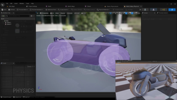Click the Disable Collision toolbar button
This screenshot has height=100, width=177.
[89, 10]
